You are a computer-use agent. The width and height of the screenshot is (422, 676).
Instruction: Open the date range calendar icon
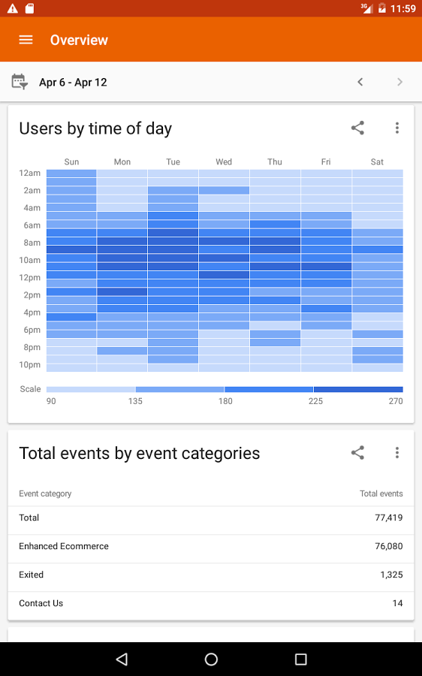[20, 81]
